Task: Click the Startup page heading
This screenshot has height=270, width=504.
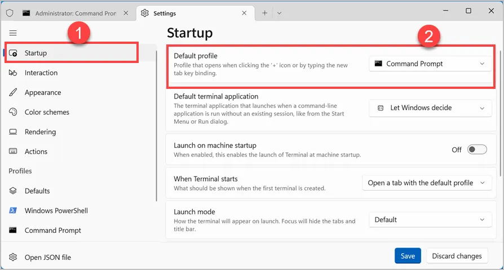Action: click(189, 33)
